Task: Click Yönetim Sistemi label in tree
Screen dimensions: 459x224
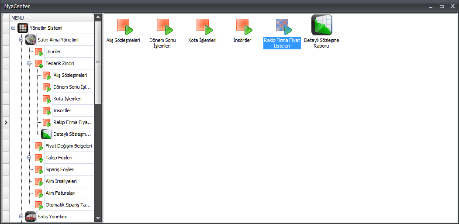Action: (x=46, y=28)
